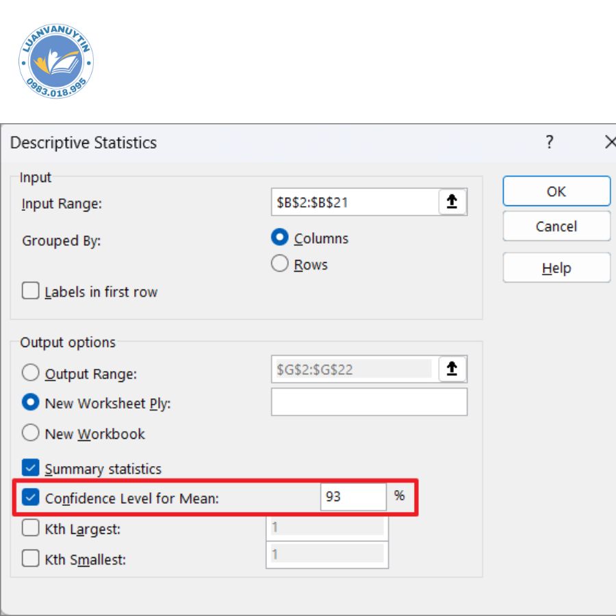This screenshot has height=616, width=616.
Task: Click the Cancel button
Action: (x=556, y=227)
